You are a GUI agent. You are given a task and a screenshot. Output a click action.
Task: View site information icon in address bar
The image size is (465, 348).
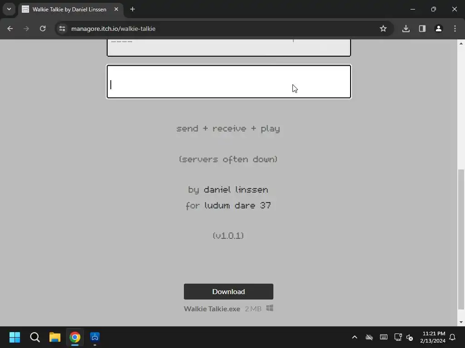pyautogui.click(x=62, y=29)
